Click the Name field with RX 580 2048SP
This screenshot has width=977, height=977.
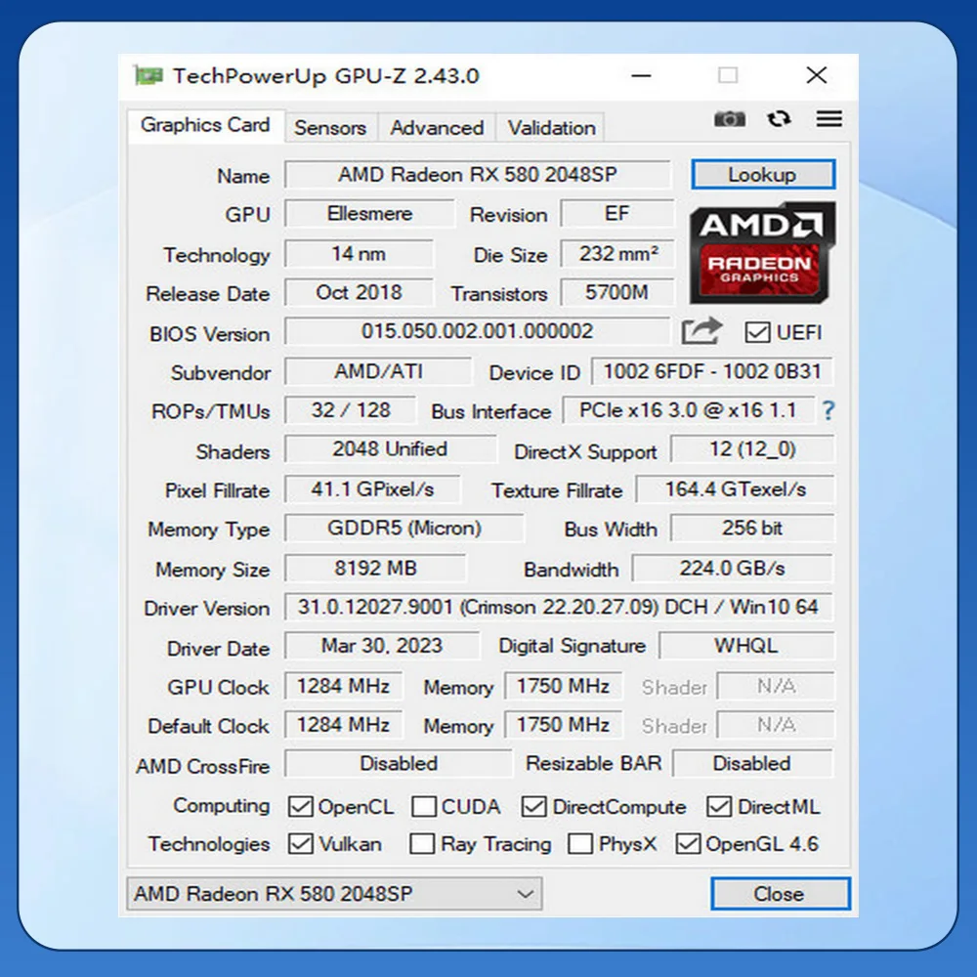tap(478, 175)
